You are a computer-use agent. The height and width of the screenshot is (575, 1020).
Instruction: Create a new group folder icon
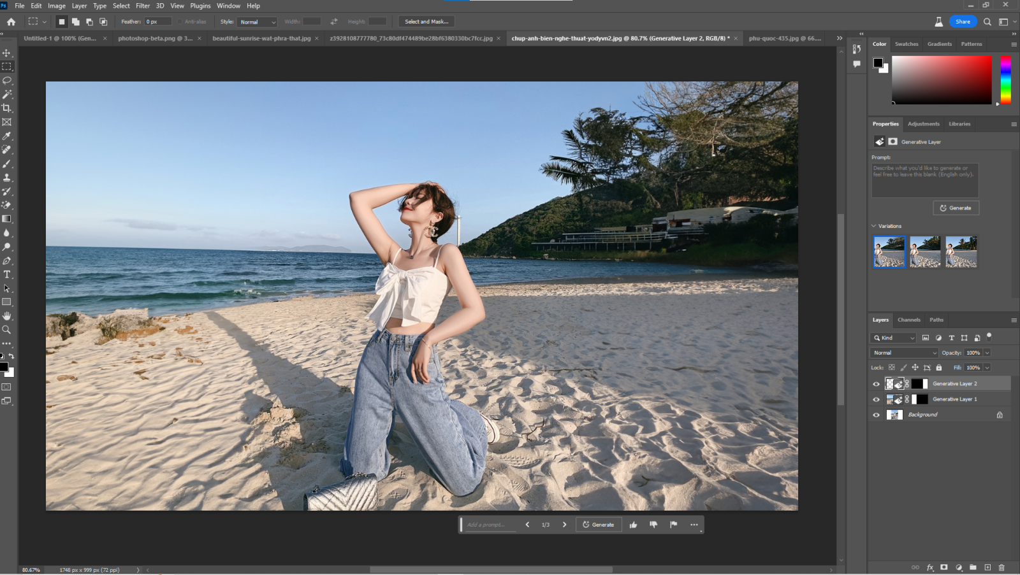(973, 567)
